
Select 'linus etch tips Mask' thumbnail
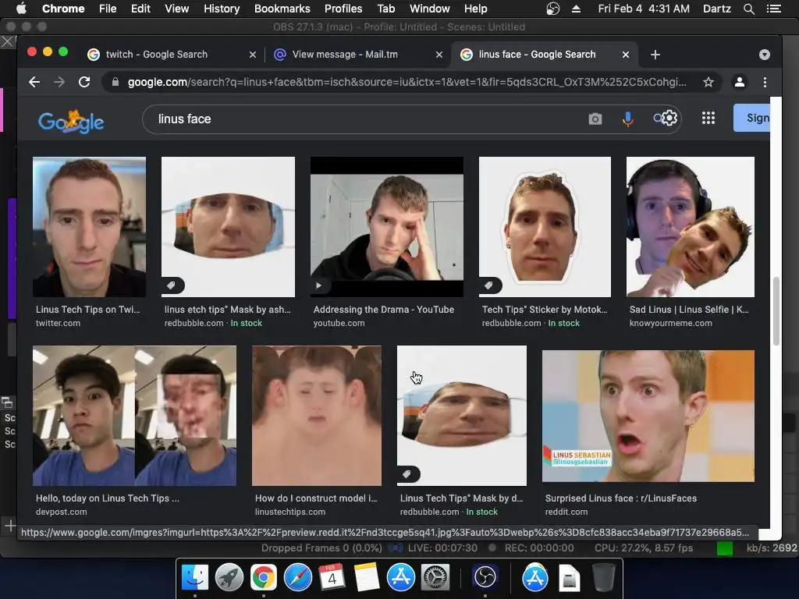(x=228, y=227)
